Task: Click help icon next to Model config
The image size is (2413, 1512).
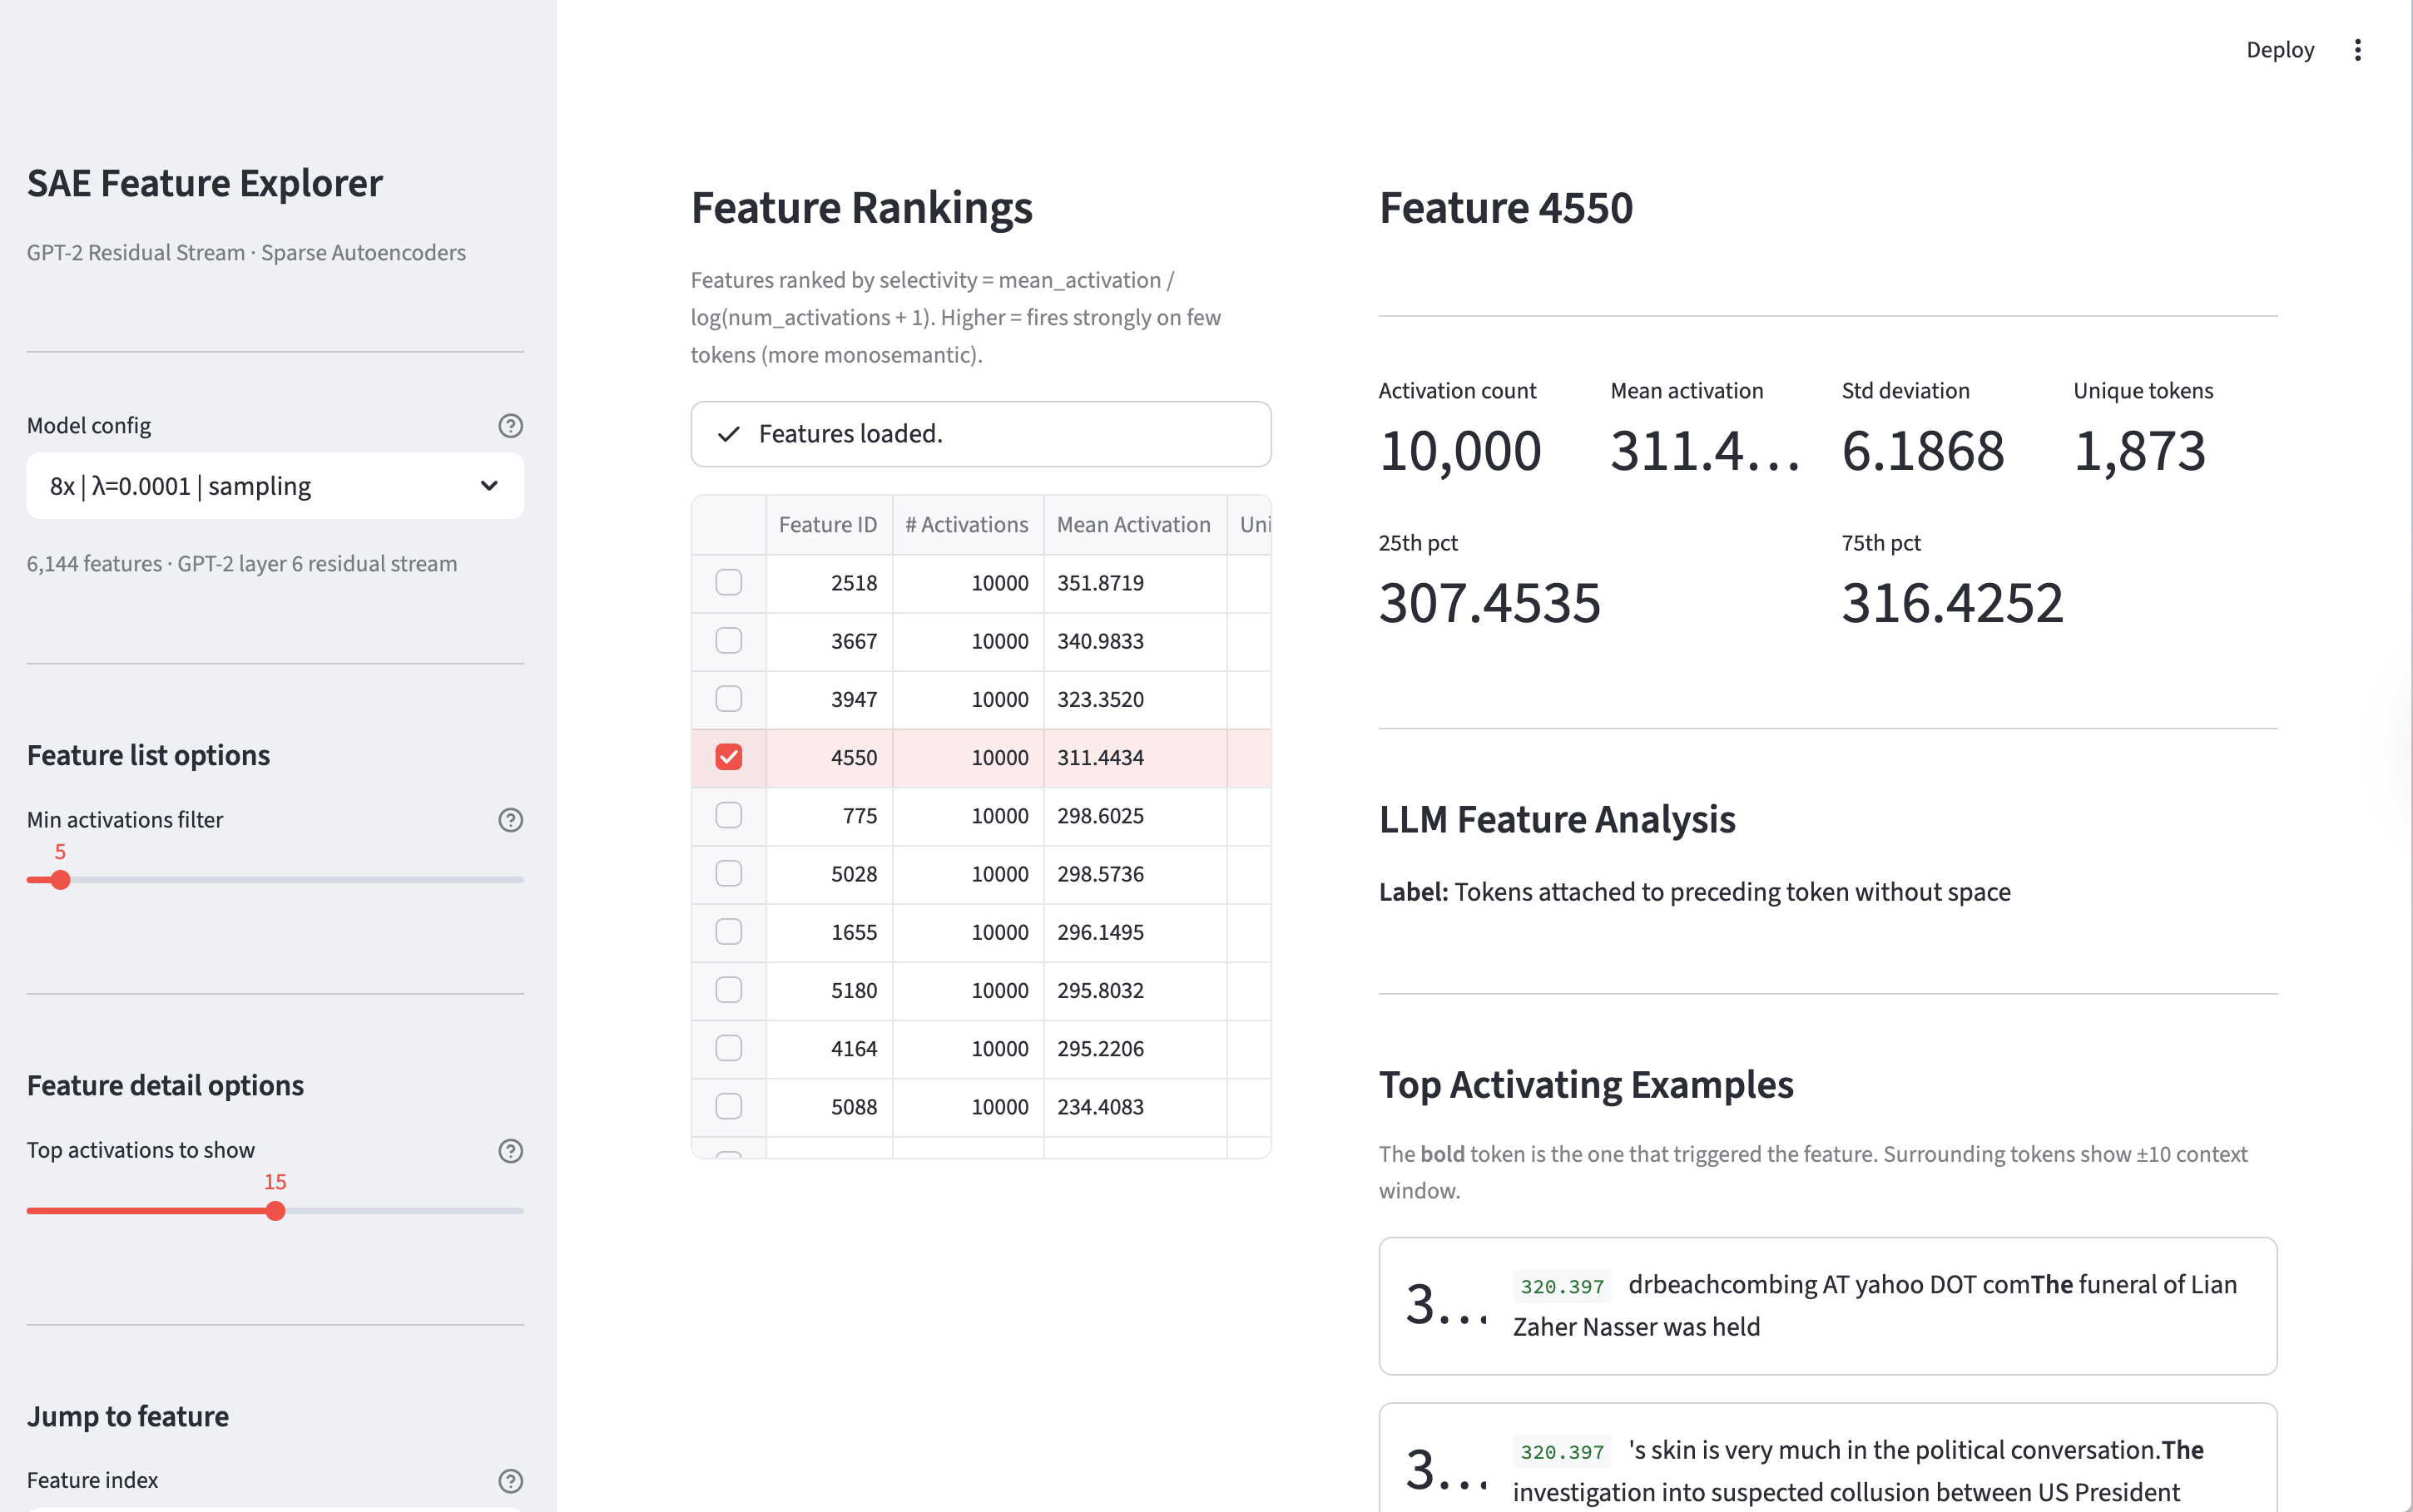Action: pos(510,426)
